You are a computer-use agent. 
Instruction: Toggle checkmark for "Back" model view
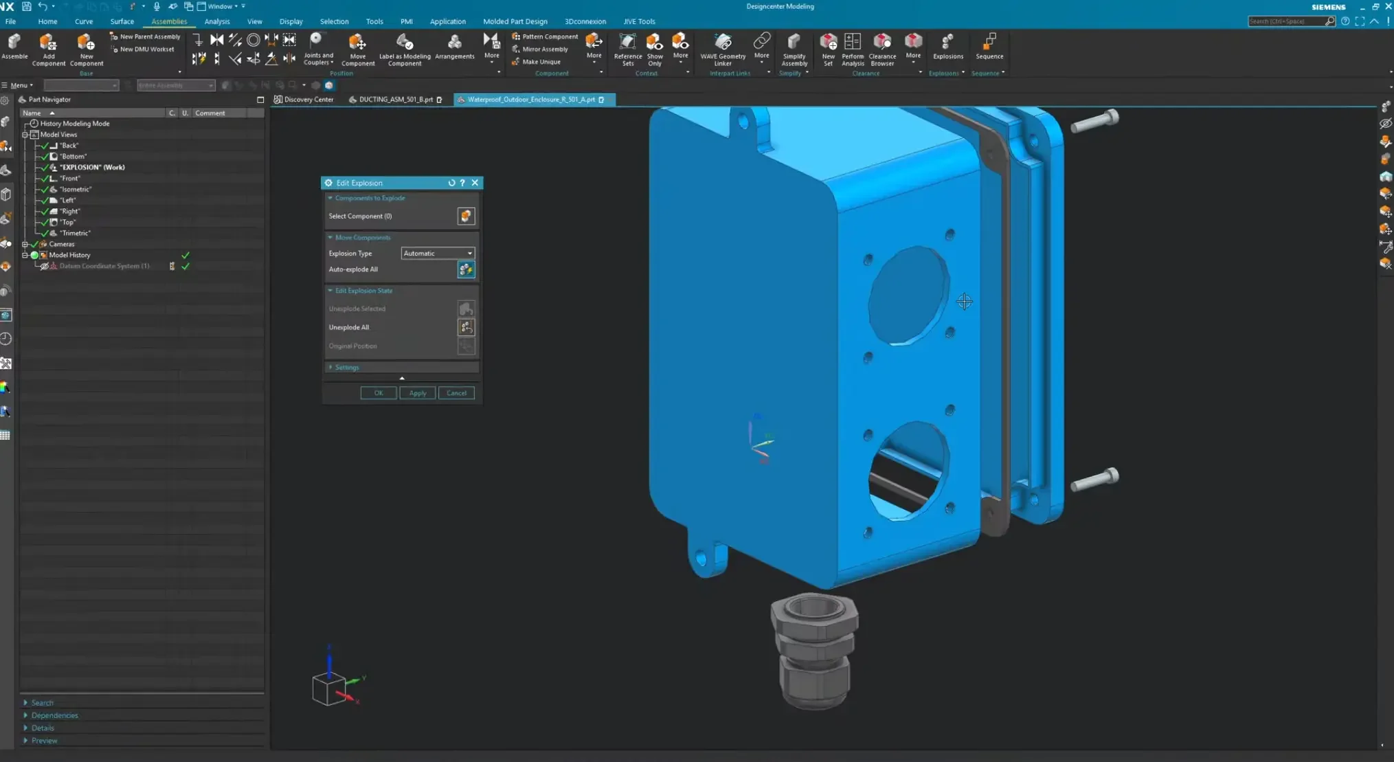45,146
